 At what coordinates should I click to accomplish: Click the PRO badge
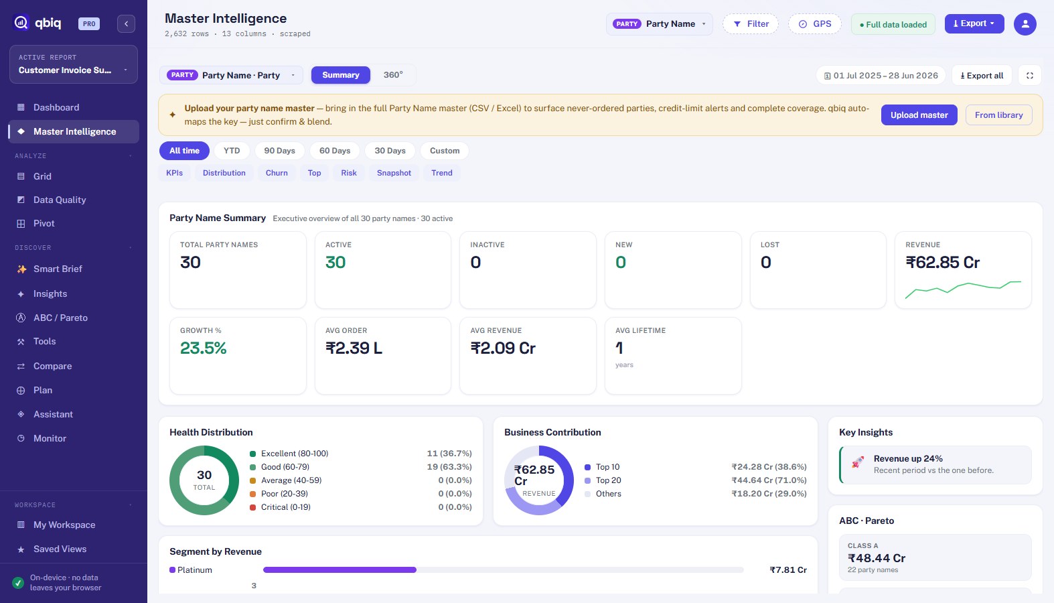pyautogui.click(x=89, y=23)
